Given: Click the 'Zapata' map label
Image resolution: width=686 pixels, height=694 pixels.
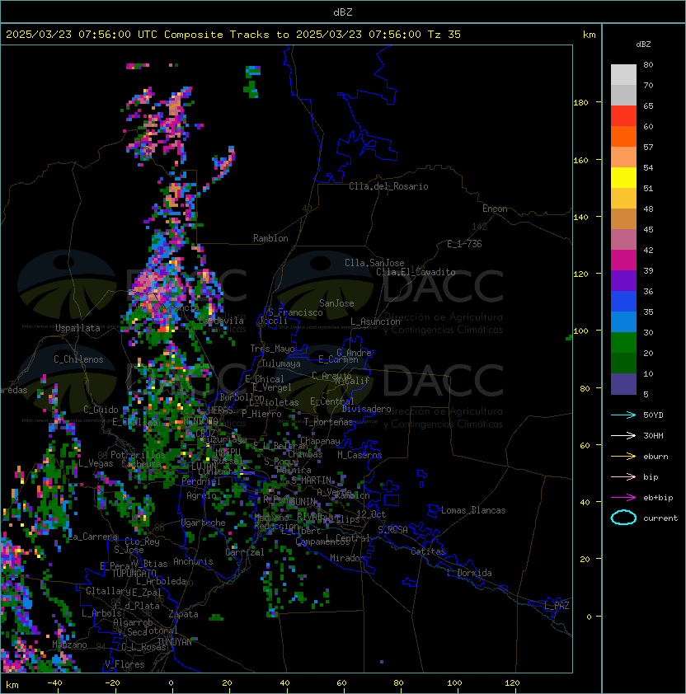Looking at the screenshot, I should tap(183, 614).
